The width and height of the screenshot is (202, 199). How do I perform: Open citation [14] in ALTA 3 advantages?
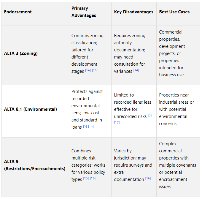coord(88,70)
